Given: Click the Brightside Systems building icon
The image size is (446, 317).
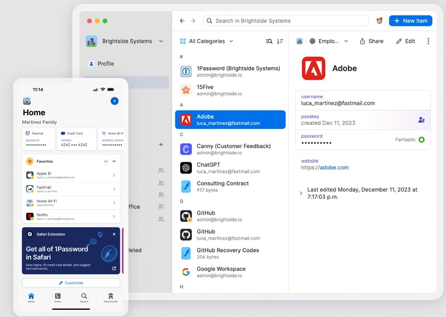Looking at the screenshot, I should [91, 42].
